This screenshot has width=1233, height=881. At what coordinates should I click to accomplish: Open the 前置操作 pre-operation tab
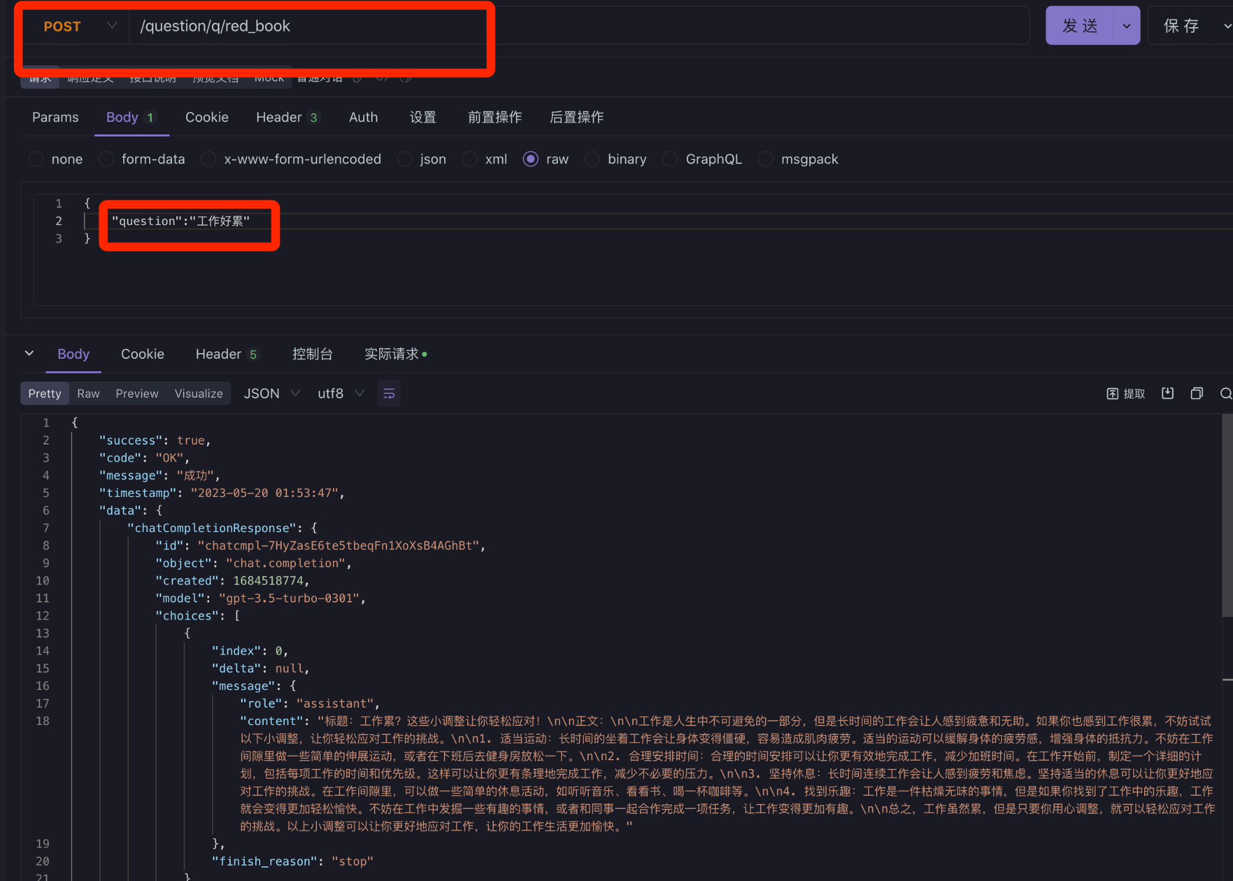coord(494,117)
